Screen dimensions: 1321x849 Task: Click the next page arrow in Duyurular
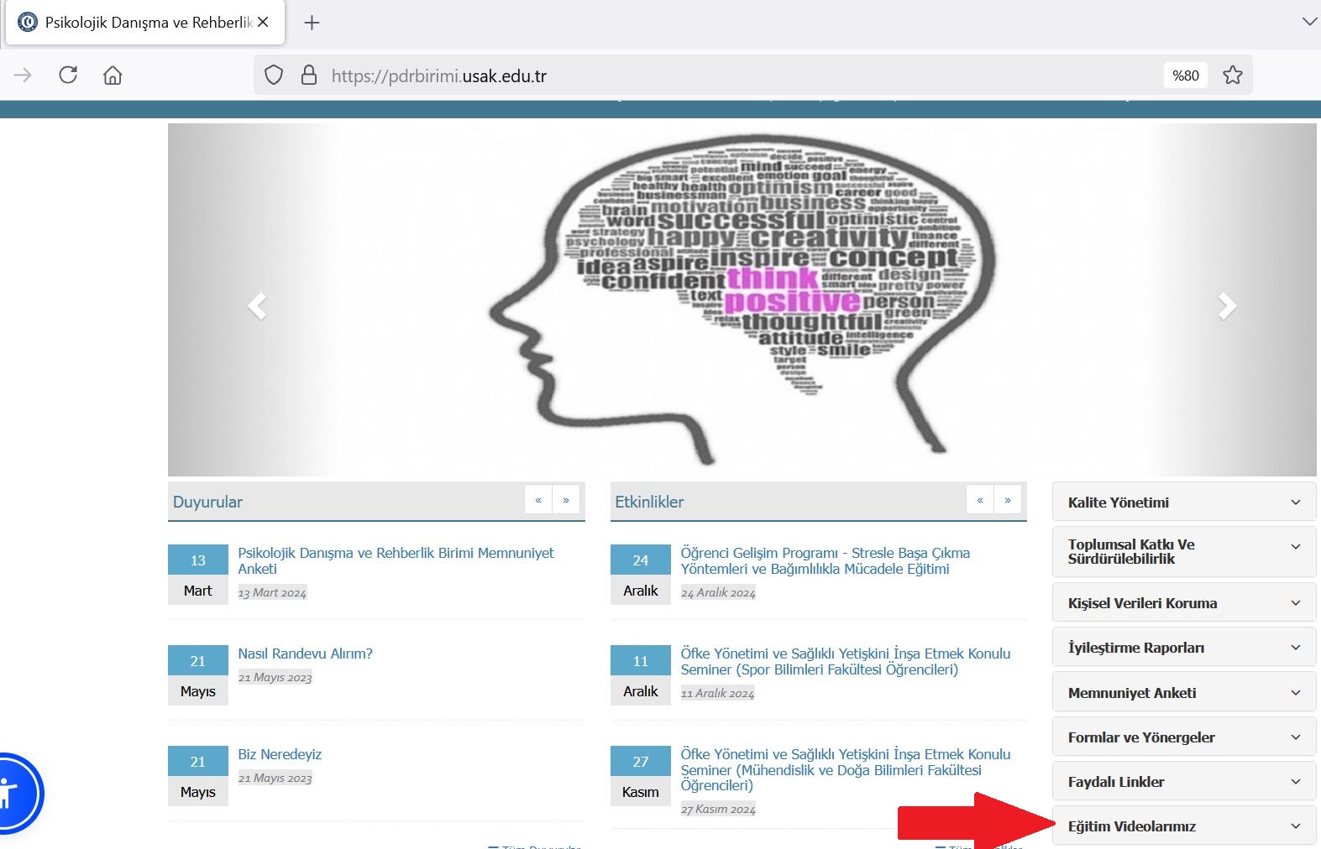tap(566, 500)
